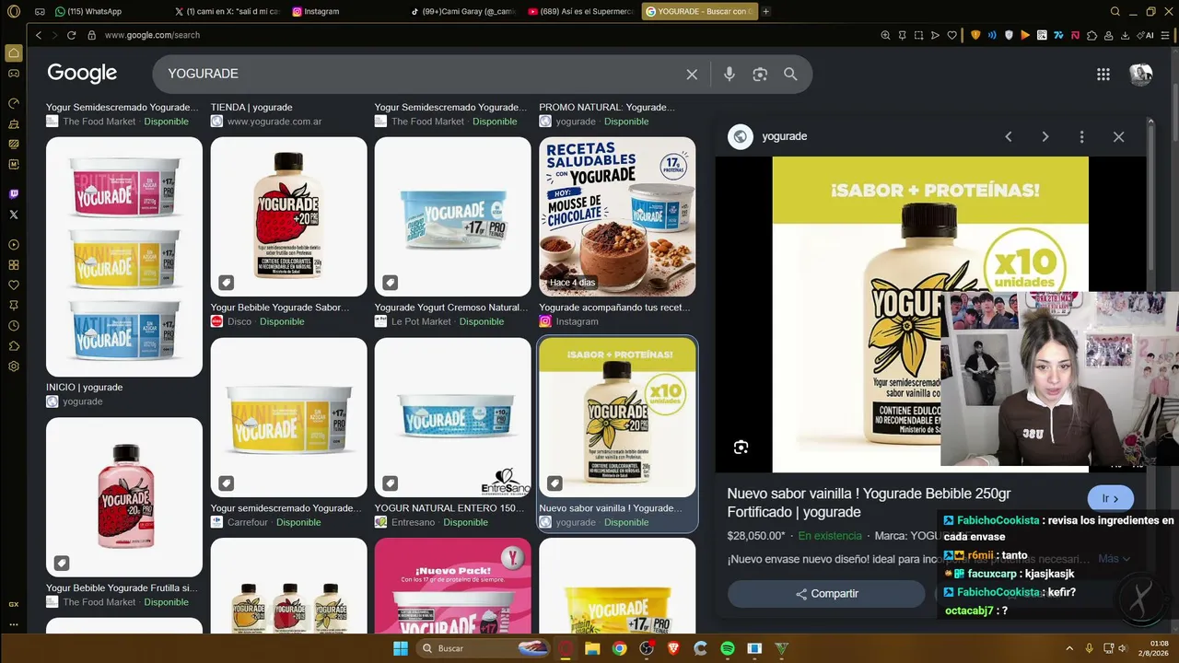Viewport: 1179px width, 663px height.
Task: Switch to the cami en X tab
Action: 228,11
